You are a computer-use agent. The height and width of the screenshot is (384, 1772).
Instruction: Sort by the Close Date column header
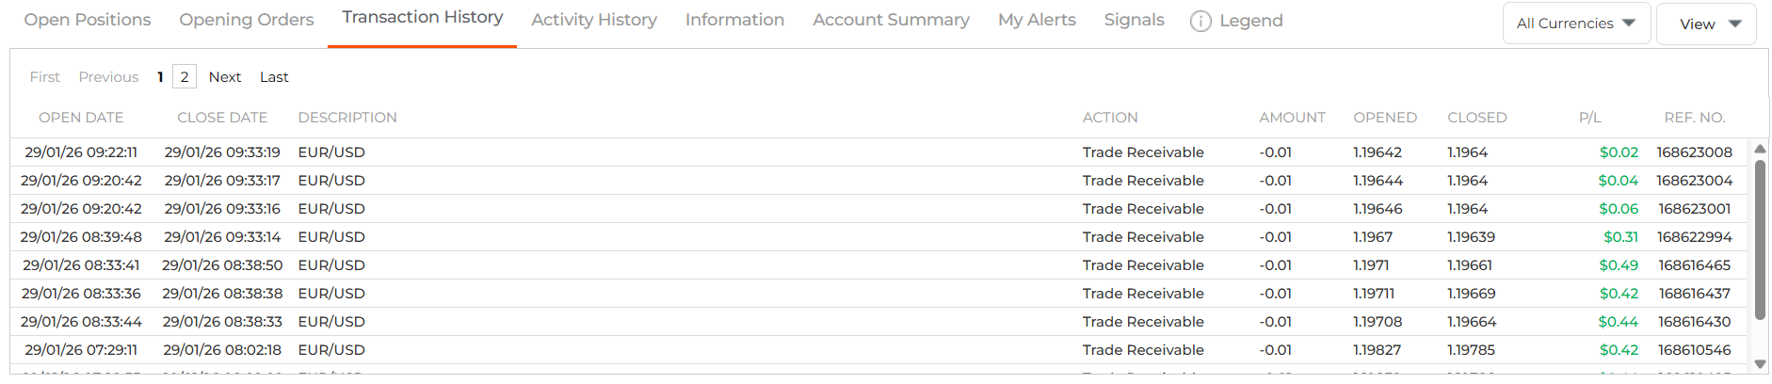[222, 118]
